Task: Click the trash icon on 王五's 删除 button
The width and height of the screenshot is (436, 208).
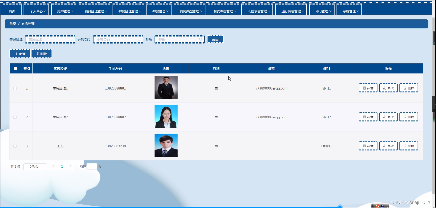Action: (x=404, y=146)
